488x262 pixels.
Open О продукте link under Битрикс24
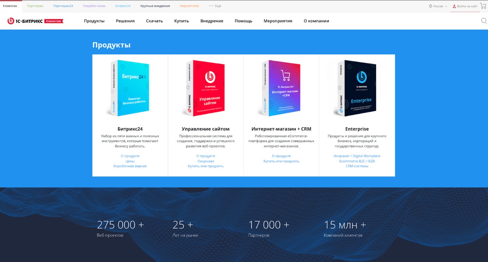pyautogui.click(x=130, y=156)
